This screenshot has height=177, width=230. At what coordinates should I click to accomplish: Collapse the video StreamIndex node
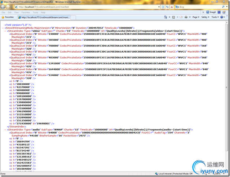click(x=5, y=31)
